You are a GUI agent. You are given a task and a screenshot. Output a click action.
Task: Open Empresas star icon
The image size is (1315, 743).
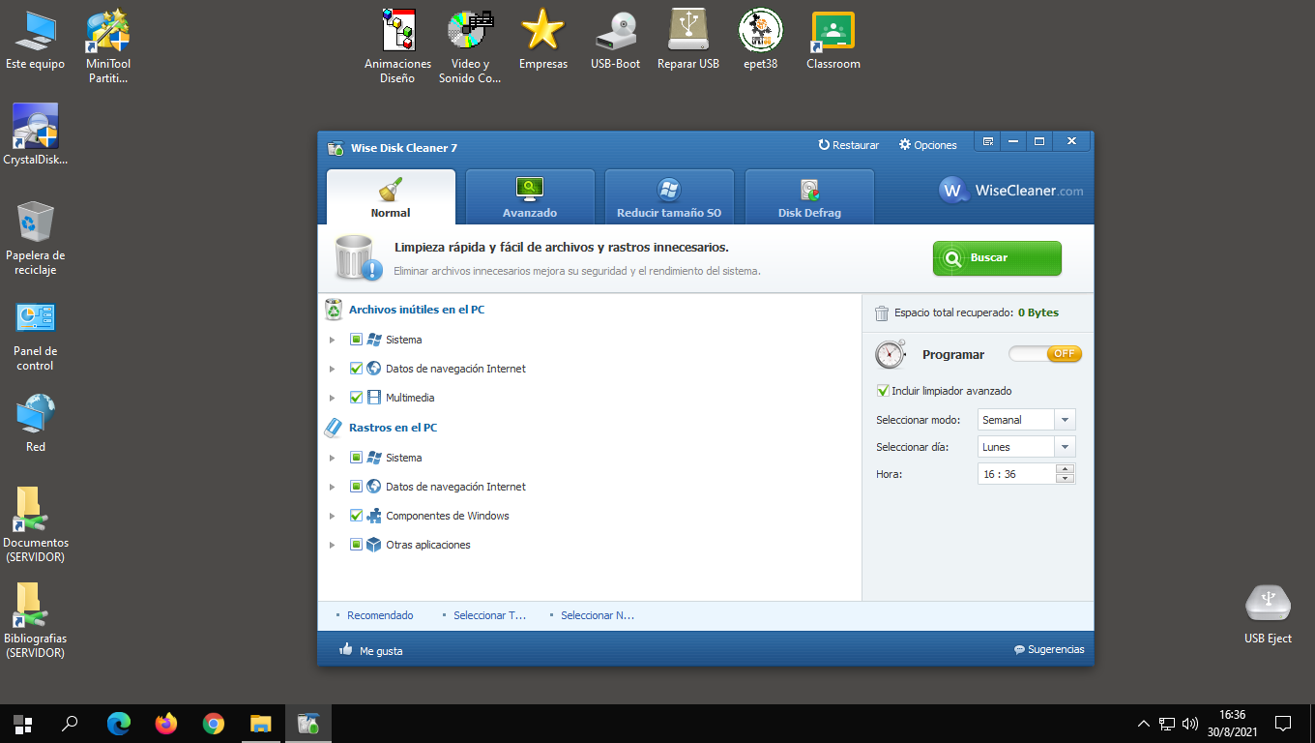(x=542, y=41)
